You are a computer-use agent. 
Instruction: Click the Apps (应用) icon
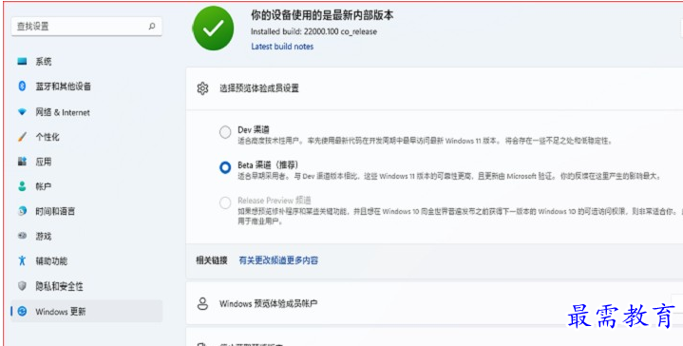22,162
